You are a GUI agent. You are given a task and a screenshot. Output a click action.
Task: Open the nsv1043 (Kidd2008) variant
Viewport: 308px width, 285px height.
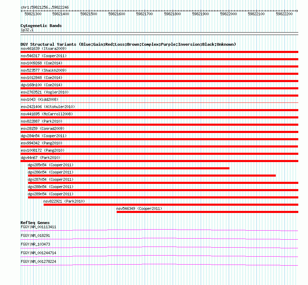[x=39, y=99]
